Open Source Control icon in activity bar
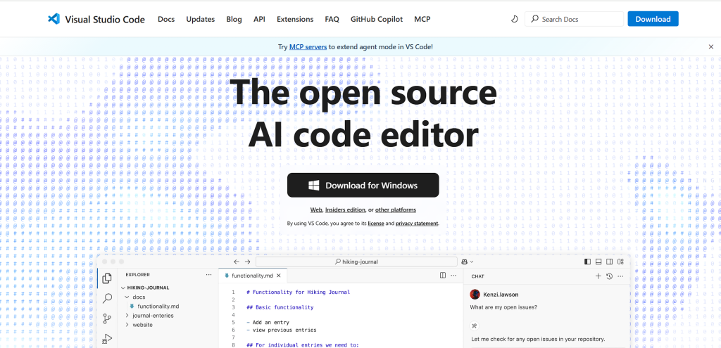721x348 pixels. pyautogui.click(x=107, y=318)
